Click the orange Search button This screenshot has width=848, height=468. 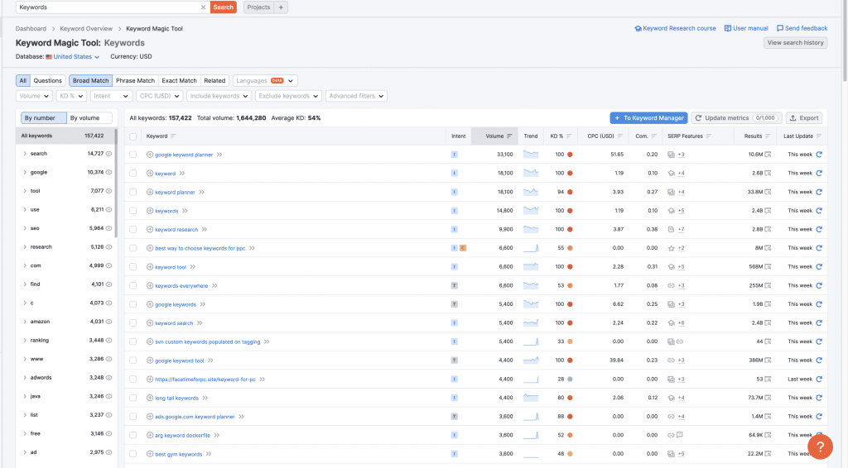[x=224, y=7]
